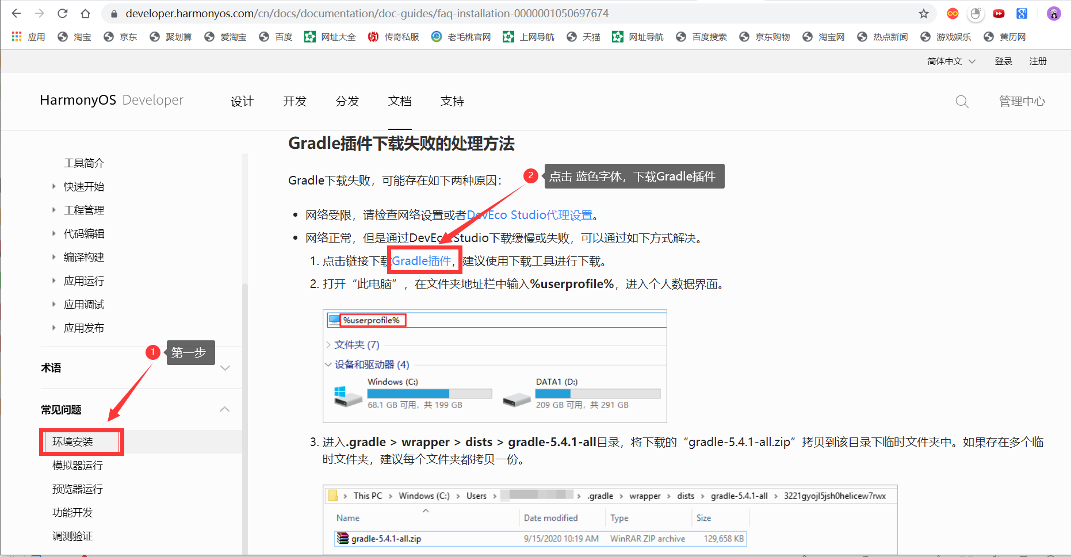Click the browser back arrow

point(17,13)
